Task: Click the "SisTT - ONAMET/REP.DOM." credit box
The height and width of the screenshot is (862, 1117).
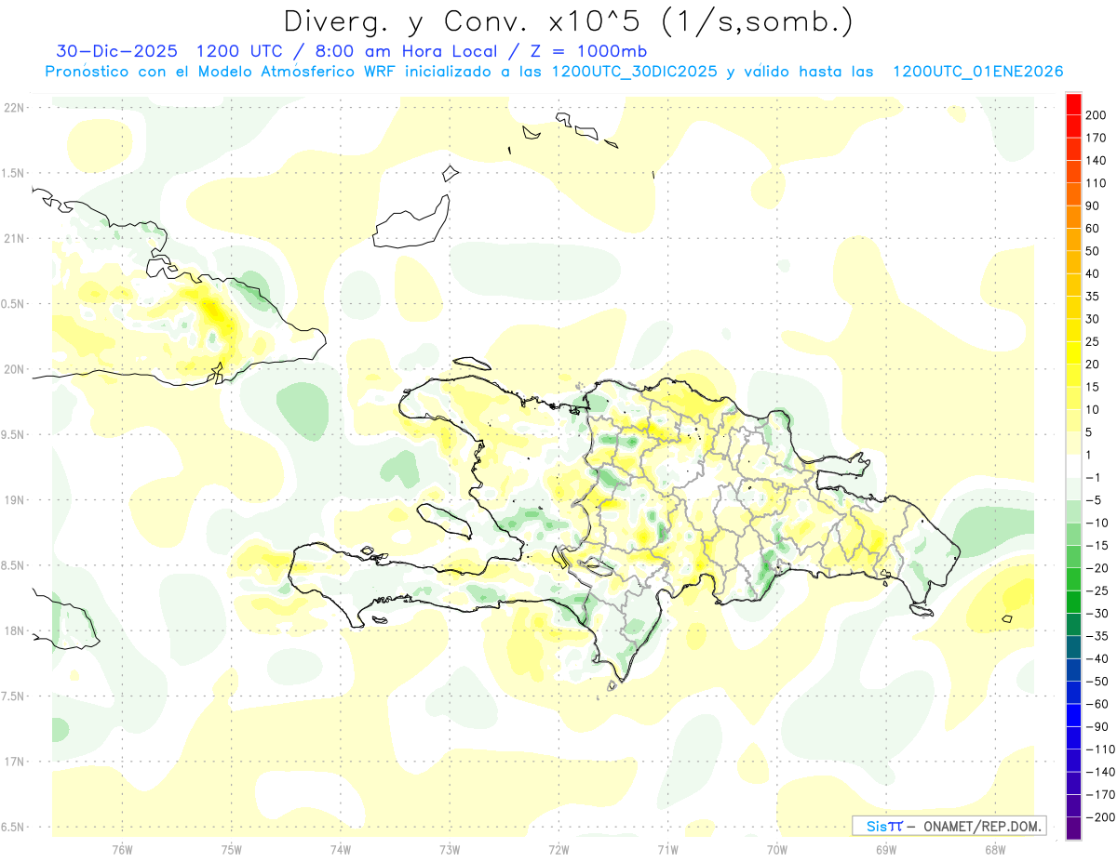Action: click(x=949, y=826)
